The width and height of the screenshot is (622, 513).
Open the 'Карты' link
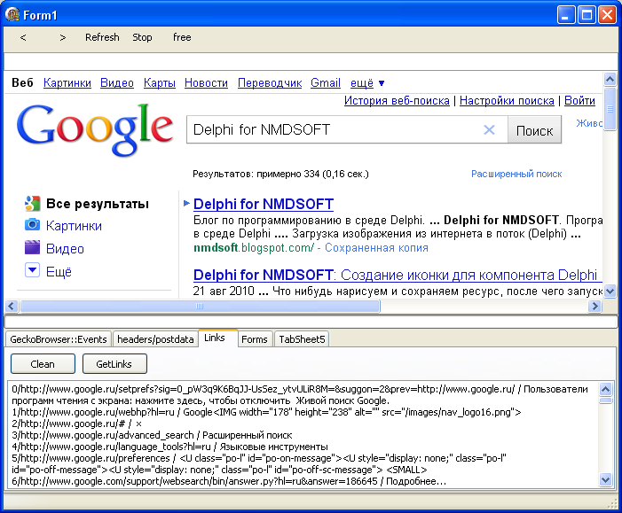tap(160, 82)
